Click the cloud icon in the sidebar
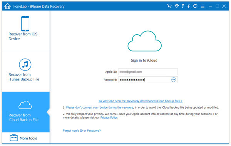The width and height of the screenshot is (231, 146). (x=25, y=105)
